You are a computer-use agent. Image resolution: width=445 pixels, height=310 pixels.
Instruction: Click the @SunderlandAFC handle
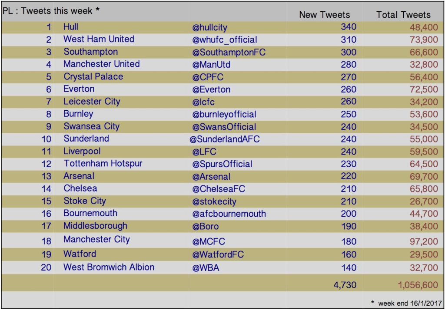click(225, 139)
